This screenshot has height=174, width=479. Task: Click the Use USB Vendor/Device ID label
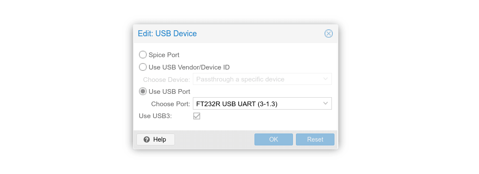coord(189,67)
